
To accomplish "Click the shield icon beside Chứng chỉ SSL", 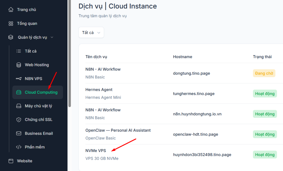I will click(19, 120).
